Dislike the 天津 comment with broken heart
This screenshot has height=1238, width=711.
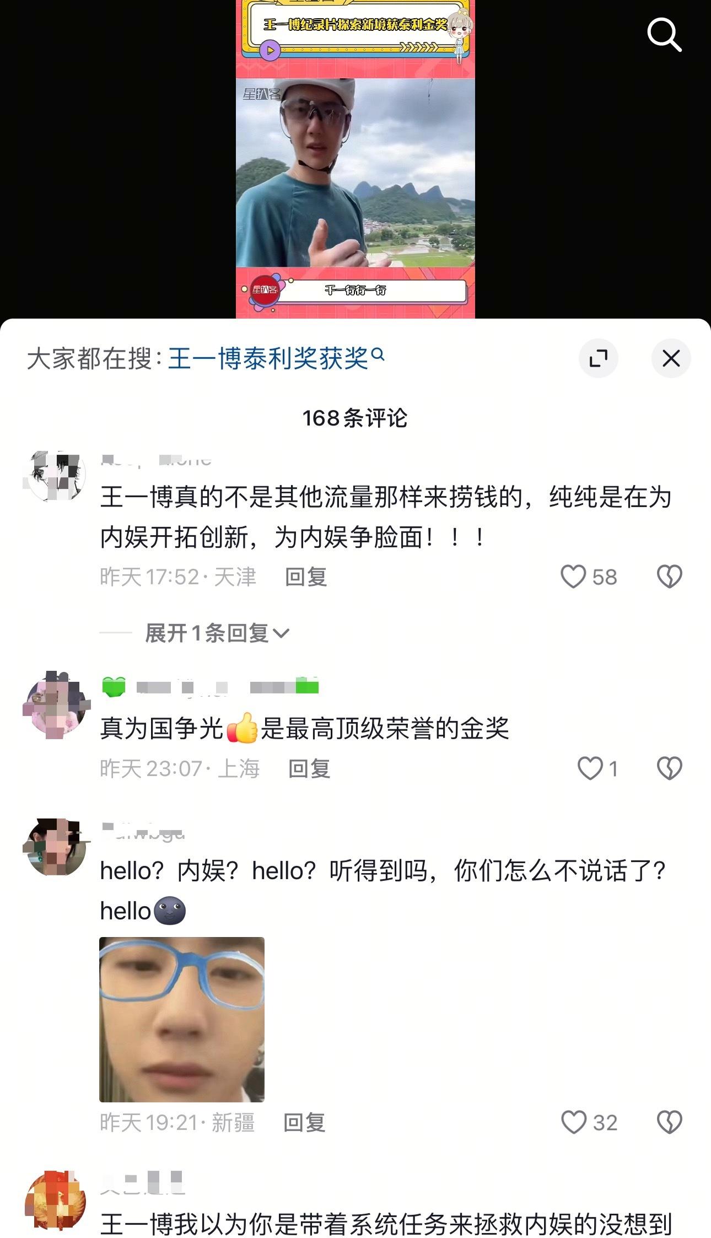coord(670,577)
